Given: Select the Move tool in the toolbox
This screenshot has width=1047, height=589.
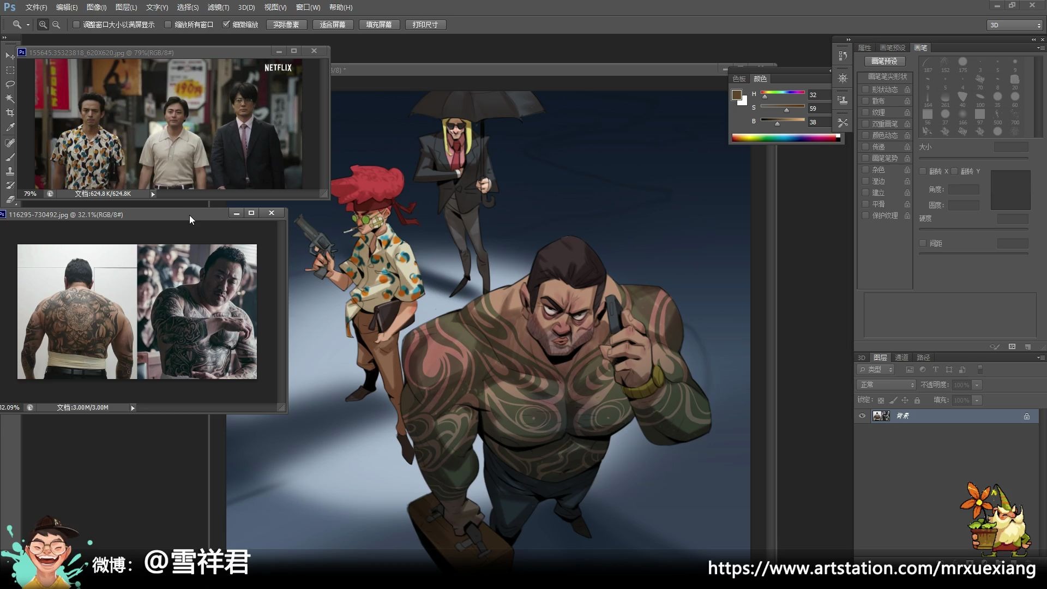Looking at the screenshot, I should [10, 56].
